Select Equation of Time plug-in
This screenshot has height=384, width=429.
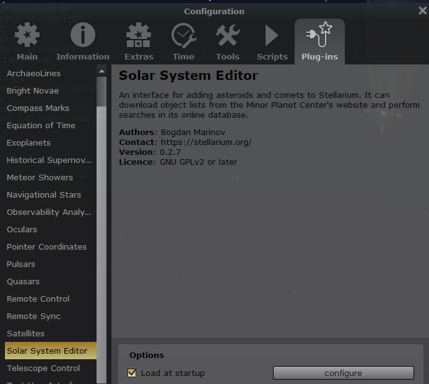pos(51,125)
